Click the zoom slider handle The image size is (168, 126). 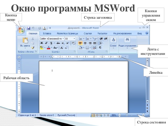tap(127, 115)
